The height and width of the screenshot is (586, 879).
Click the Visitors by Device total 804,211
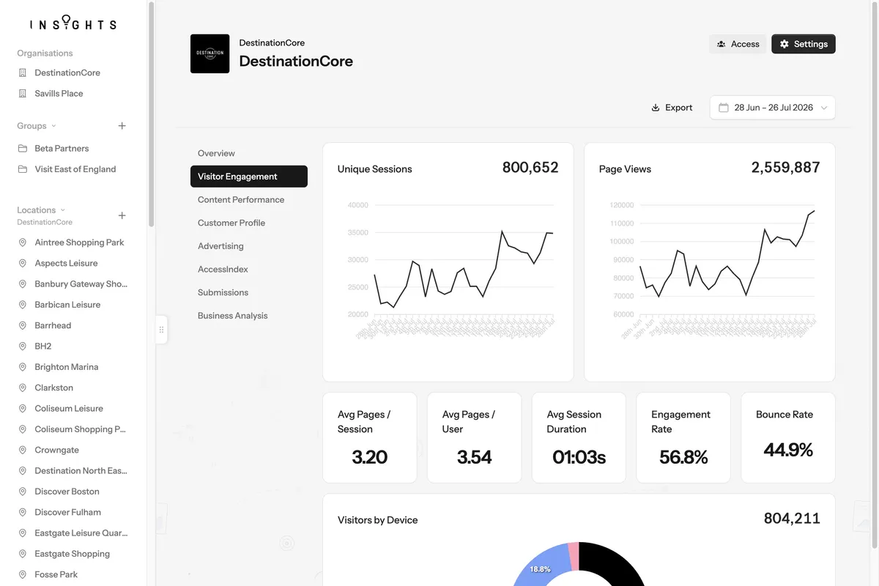(792, 519)
